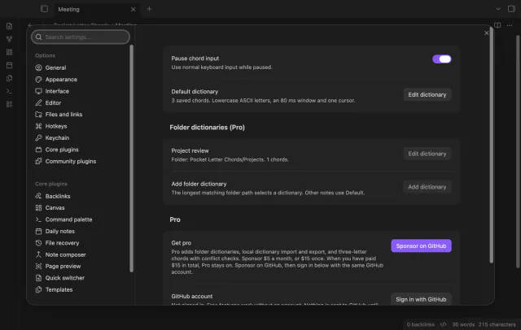Viewport: 521px width, 330px height.
Task: Click 0 backlinks in status bar
Action: [x=420, y=324]
